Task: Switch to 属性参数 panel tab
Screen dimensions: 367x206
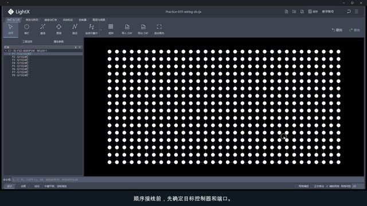Action: 58,42
